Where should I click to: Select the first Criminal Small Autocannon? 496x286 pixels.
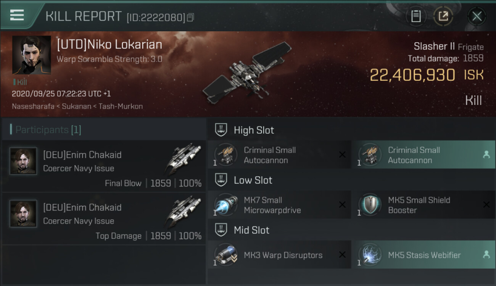click(x=279, y=155)
